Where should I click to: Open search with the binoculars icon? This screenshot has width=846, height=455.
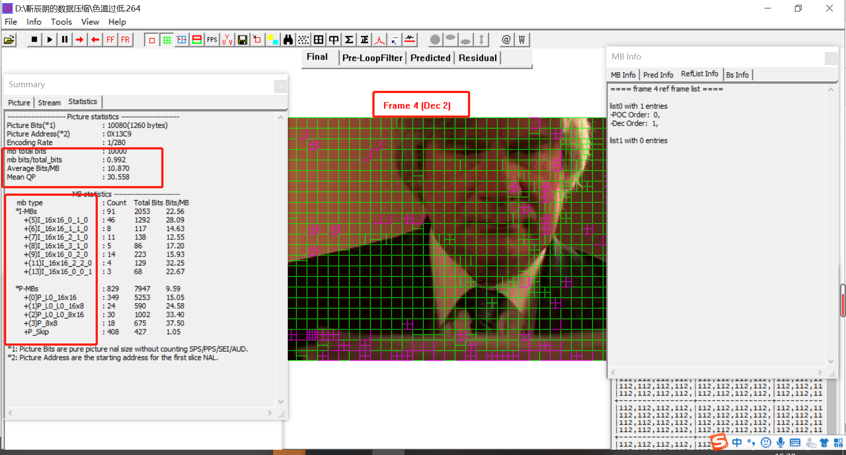[288, 40]
